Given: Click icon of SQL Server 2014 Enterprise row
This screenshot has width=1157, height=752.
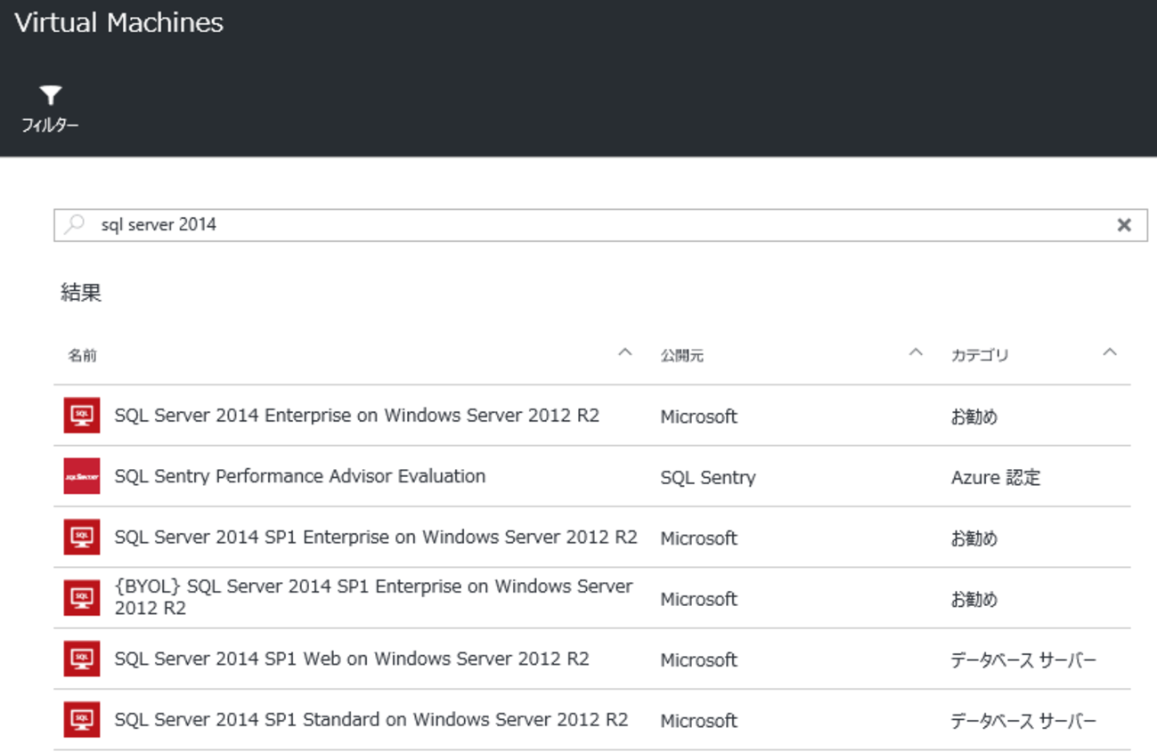Looking at the screenshot, I should click(82, 416).
